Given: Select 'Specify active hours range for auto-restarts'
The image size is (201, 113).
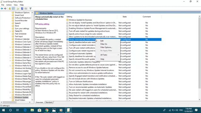Looking at the screenshot, I should tap(85, 34).
